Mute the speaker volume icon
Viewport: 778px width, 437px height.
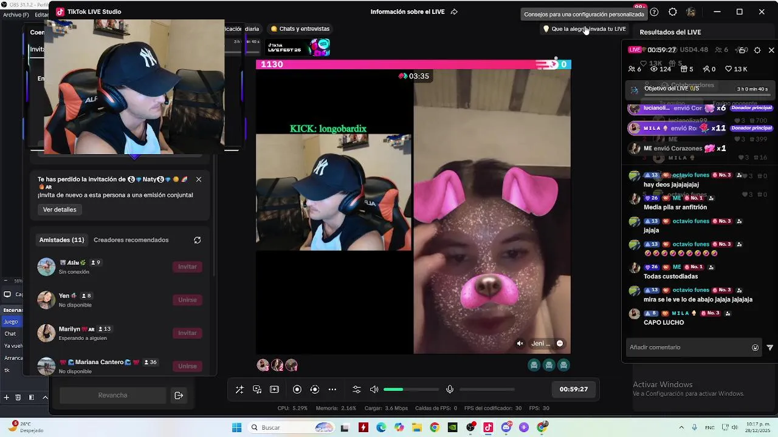(x=374, y=390)
